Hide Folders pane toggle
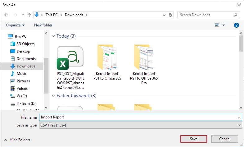The width and height of the screenshot is (244, 147). click(x=17, y=140)
